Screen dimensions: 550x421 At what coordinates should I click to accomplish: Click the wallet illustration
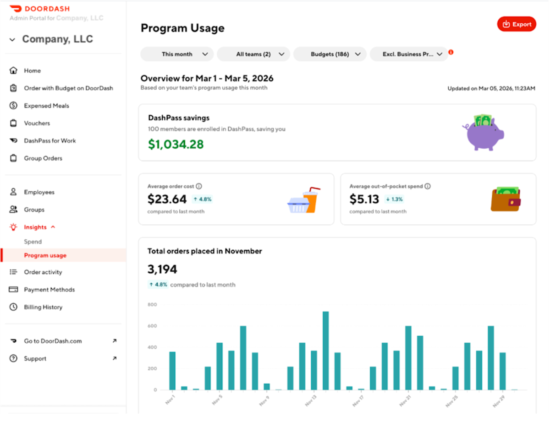point(506,199)
